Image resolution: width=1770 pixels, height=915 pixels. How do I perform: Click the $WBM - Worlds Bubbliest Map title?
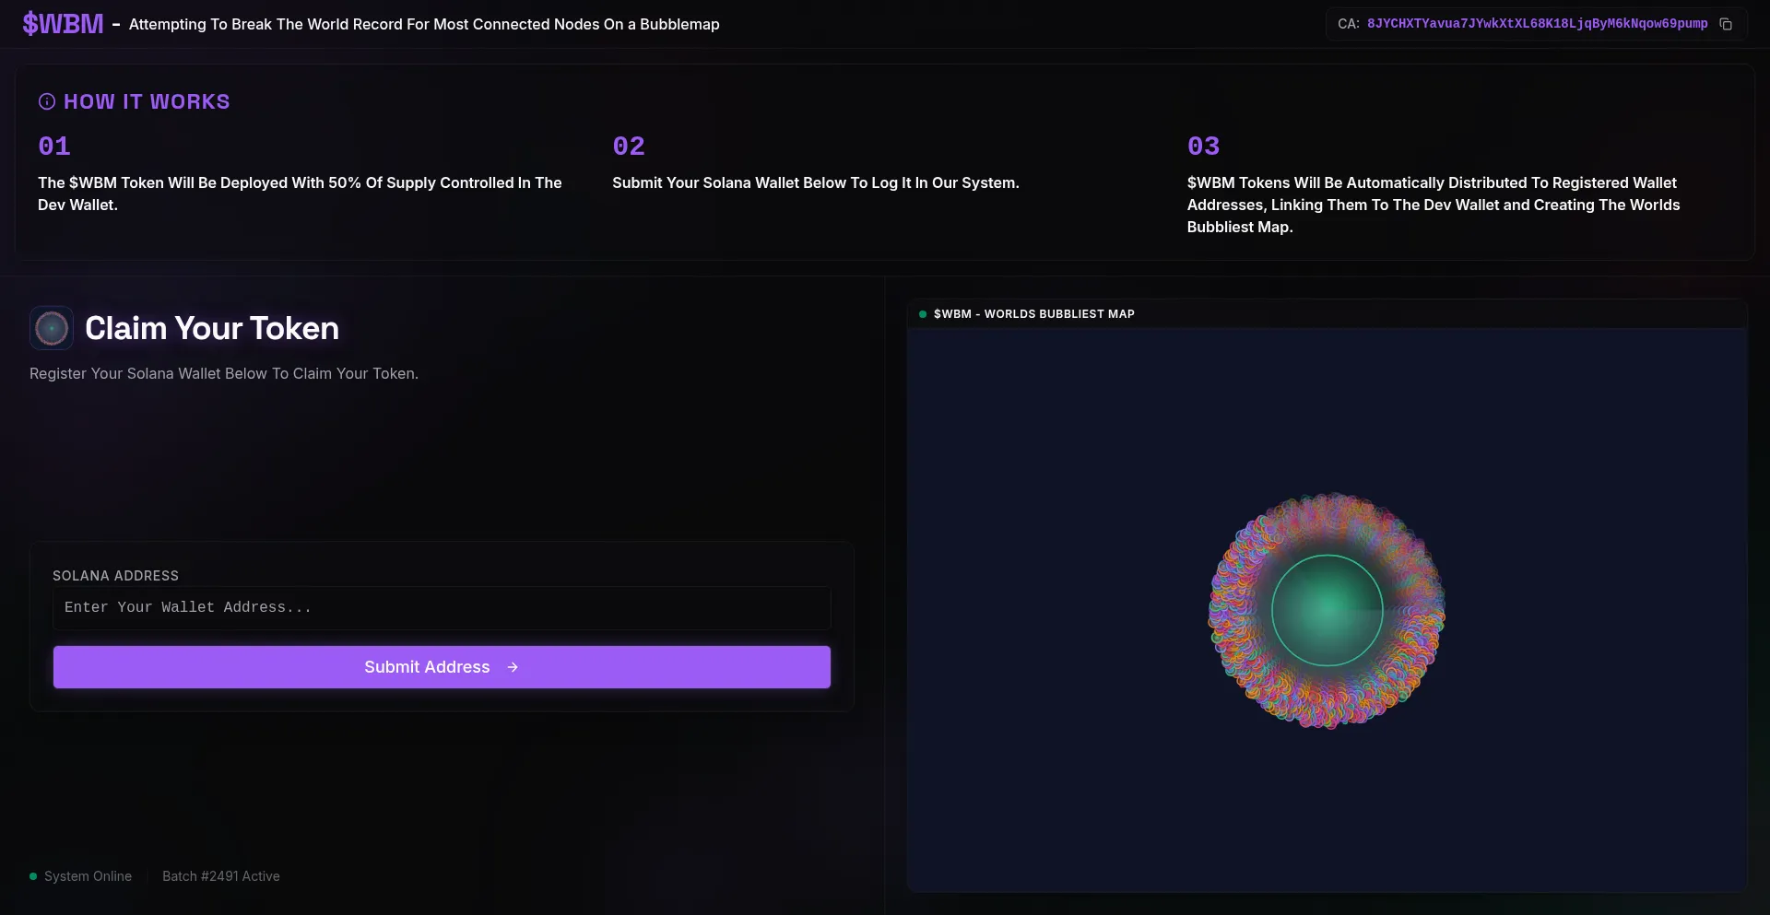point(1033,314)
